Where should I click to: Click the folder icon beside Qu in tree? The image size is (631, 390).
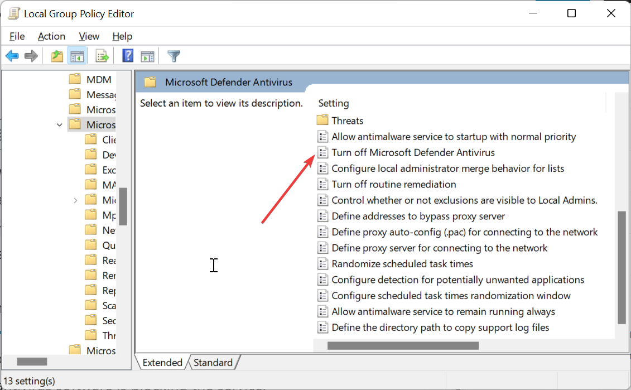tap(91, 245)
